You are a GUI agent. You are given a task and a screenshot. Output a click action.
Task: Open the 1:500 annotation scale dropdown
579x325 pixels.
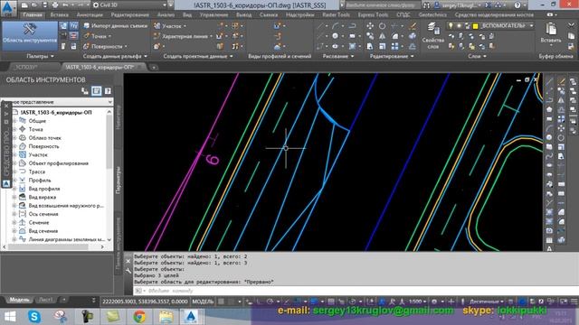[x=417, y=302]
